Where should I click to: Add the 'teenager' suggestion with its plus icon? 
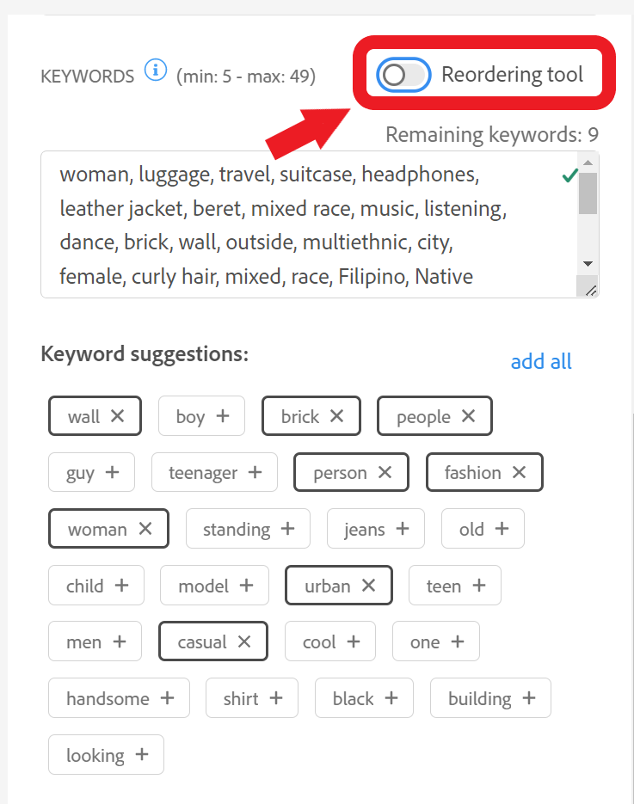(255, 472)
